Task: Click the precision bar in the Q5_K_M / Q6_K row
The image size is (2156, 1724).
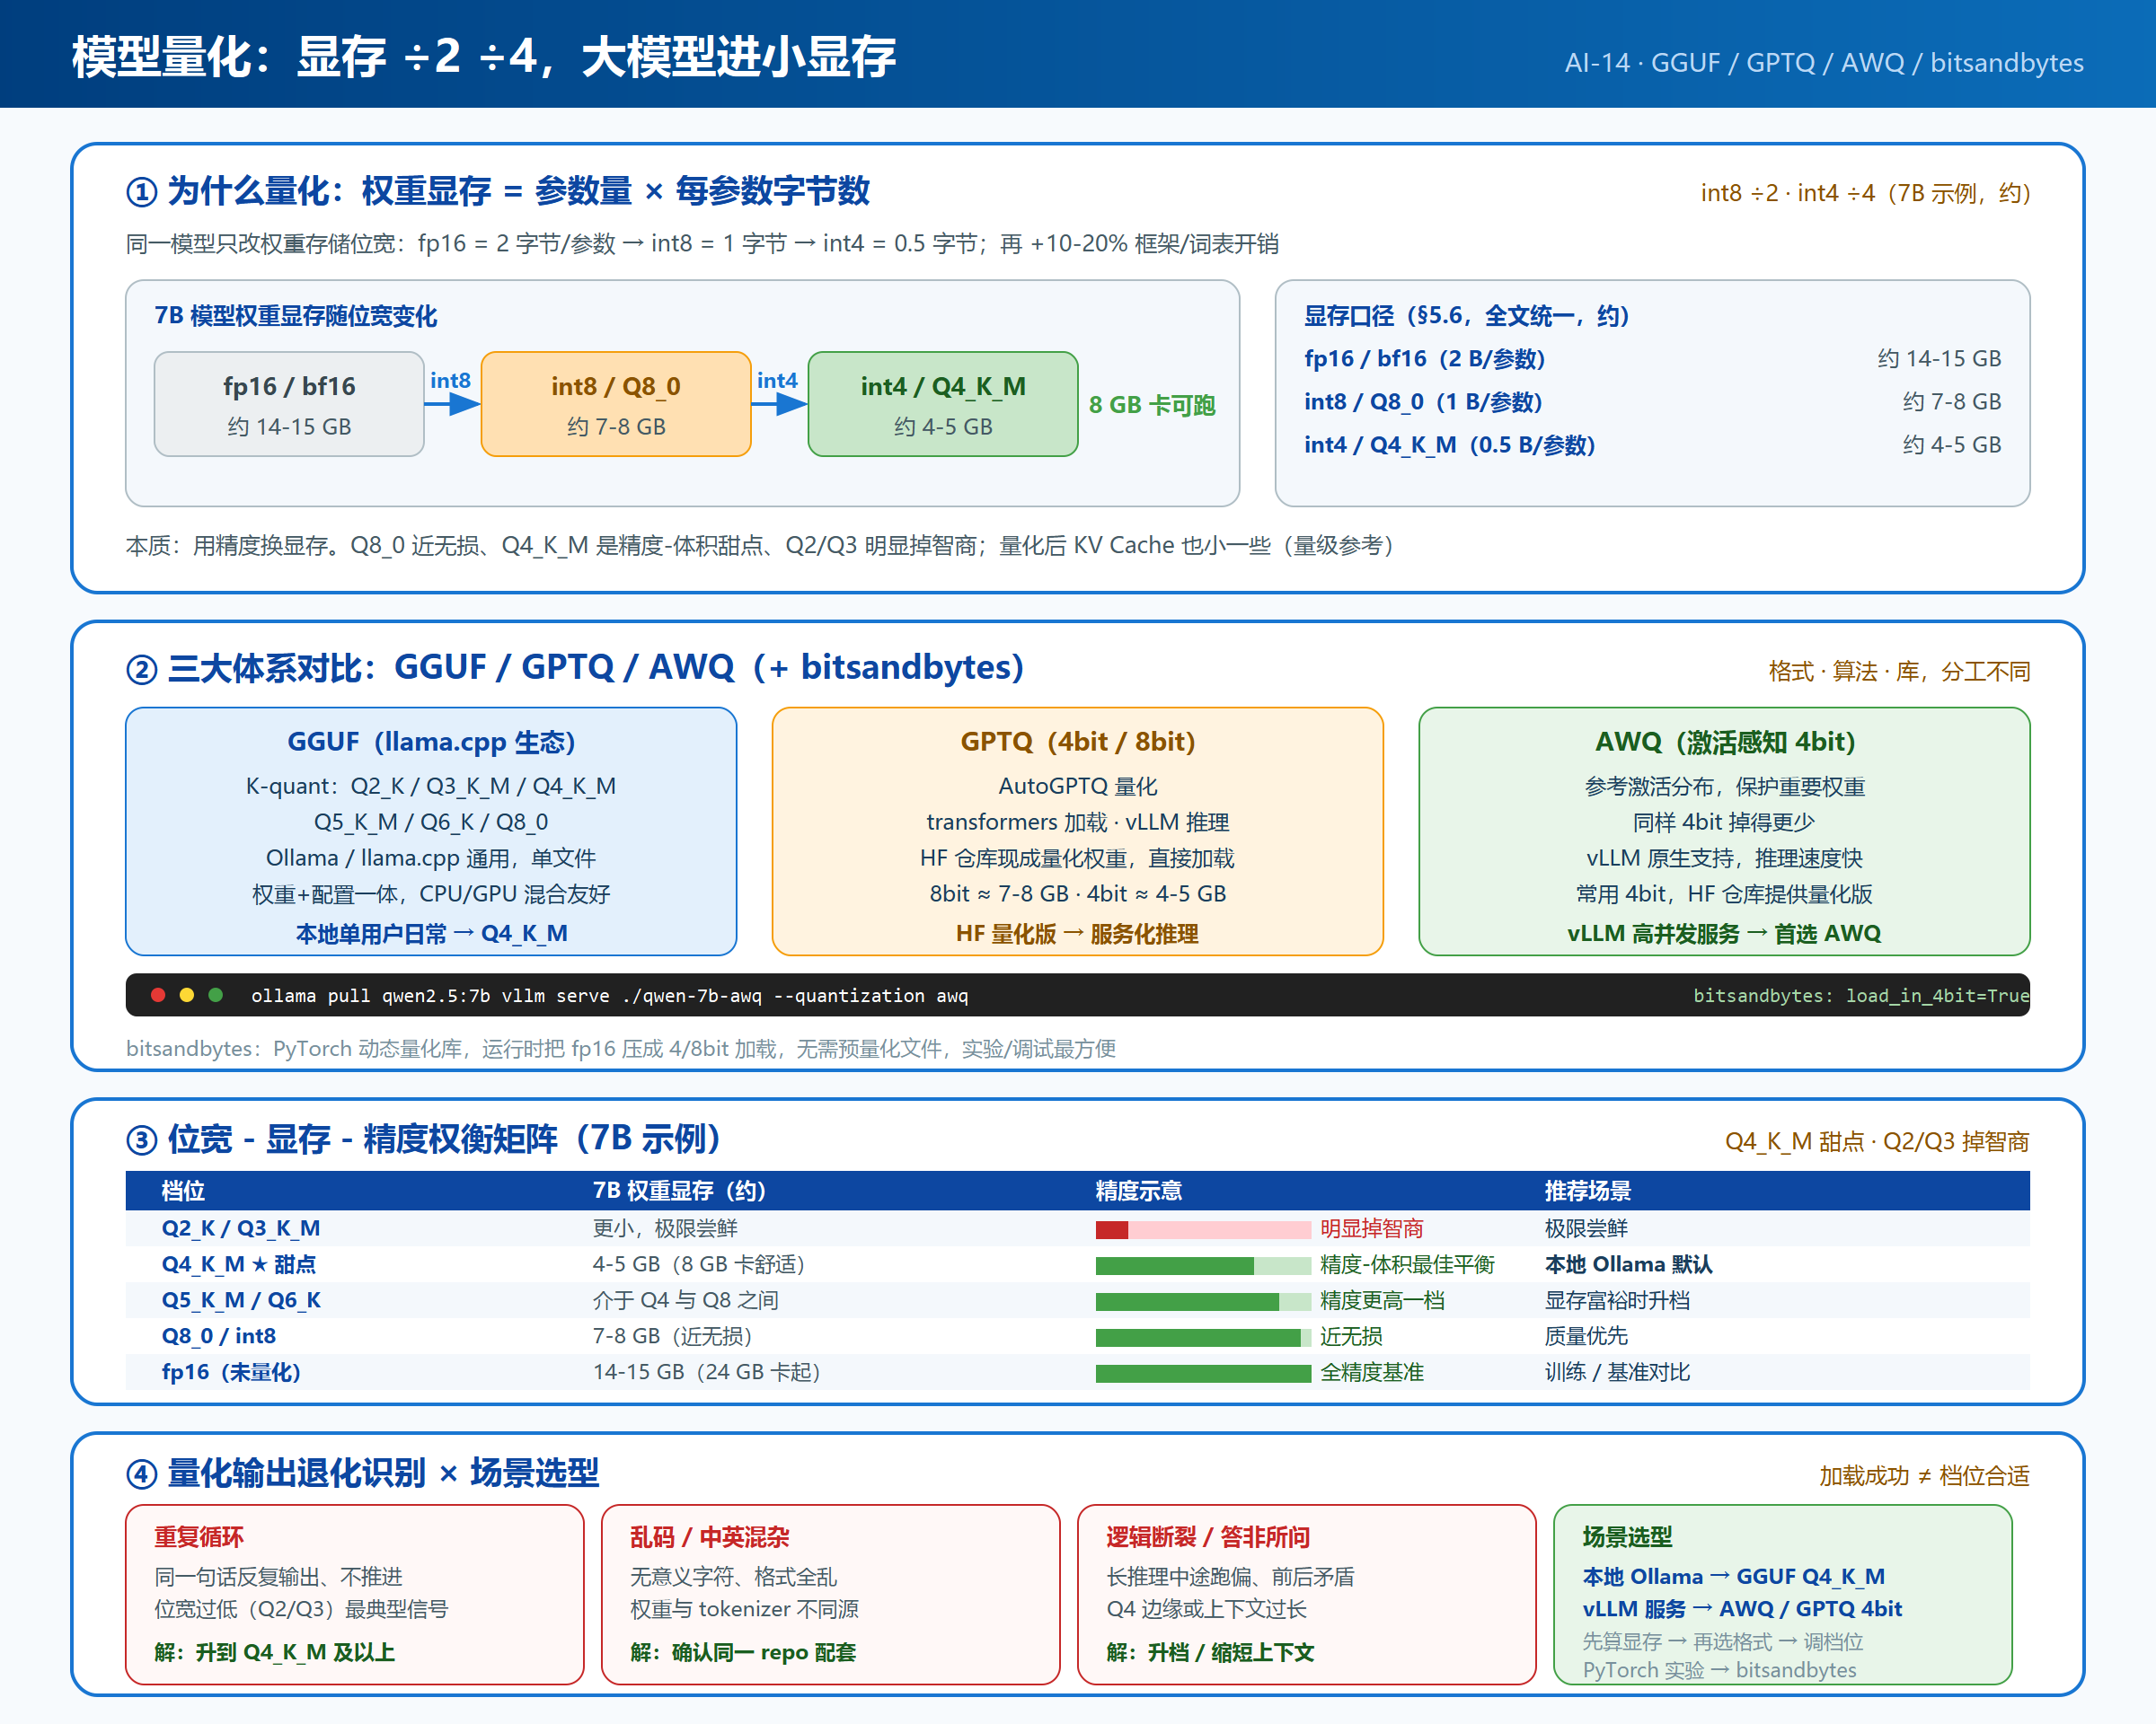Action: click(1203, 1301)
